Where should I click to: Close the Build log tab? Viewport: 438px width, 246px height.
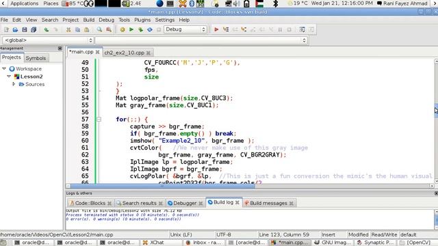tap(237, 202)
